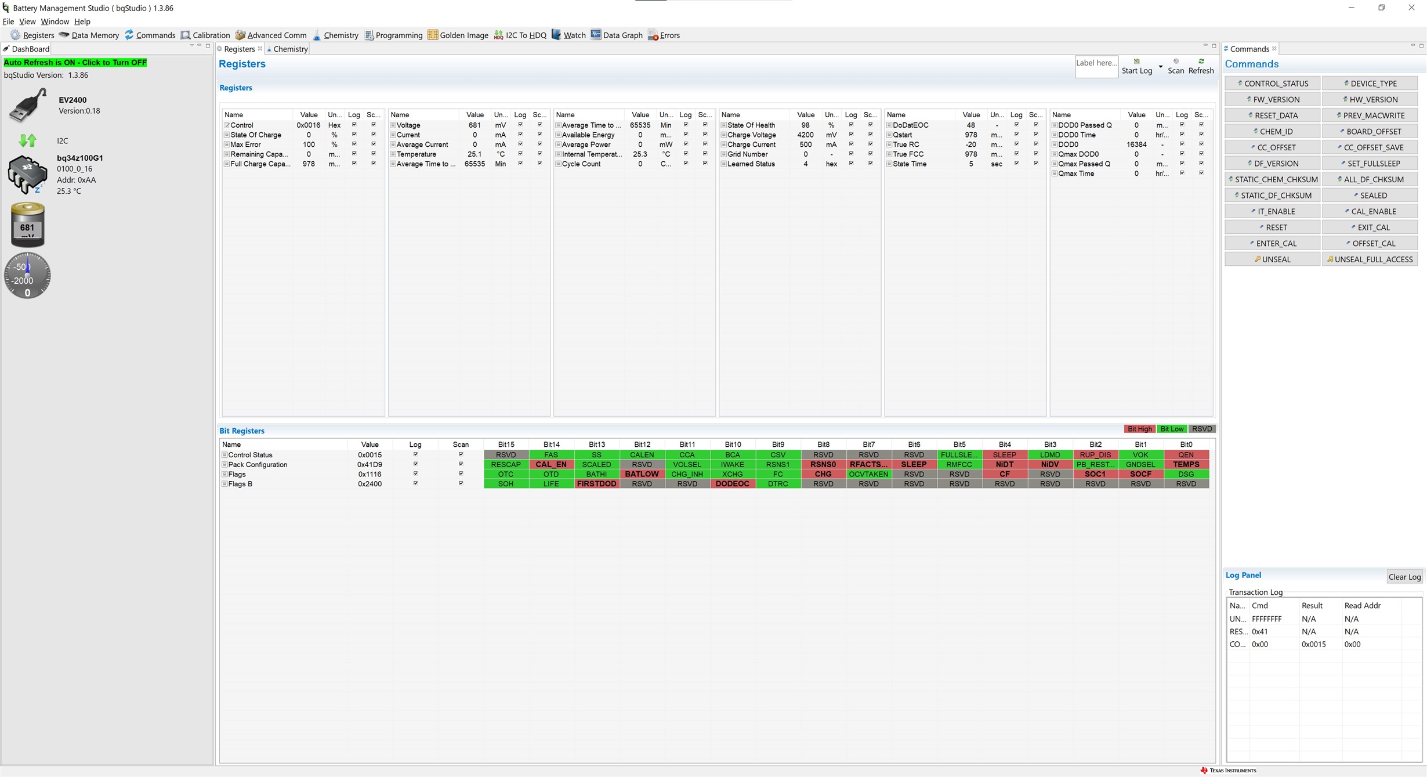Expand the Flags B row

pos(224,484)
